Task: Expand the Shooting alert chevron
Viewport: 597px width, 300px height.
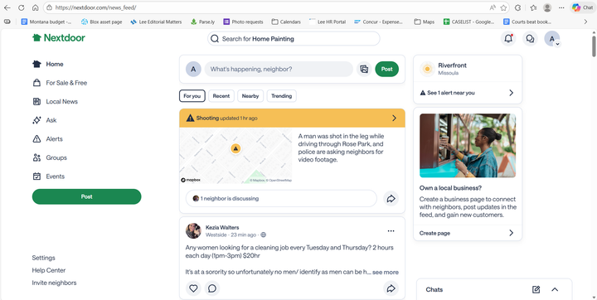Action: pyautogui.click(x=394, y=118)
